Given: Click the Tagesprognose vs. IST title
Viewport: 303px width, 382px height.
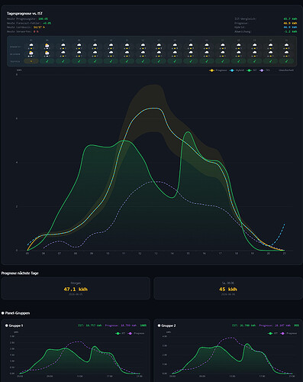Looking at the screenshot, I should pyautogui.click(x=24, y=14).
